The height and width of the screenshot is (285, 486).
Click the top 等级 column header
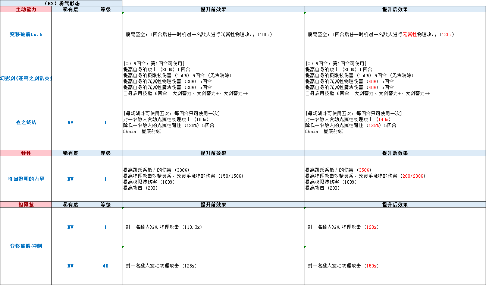(106, 9)
